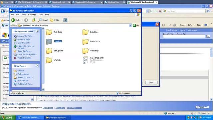Screen dimensions: 213x120
Task: Open Safety menu in Internet Explorer
Action: point(191,25)
